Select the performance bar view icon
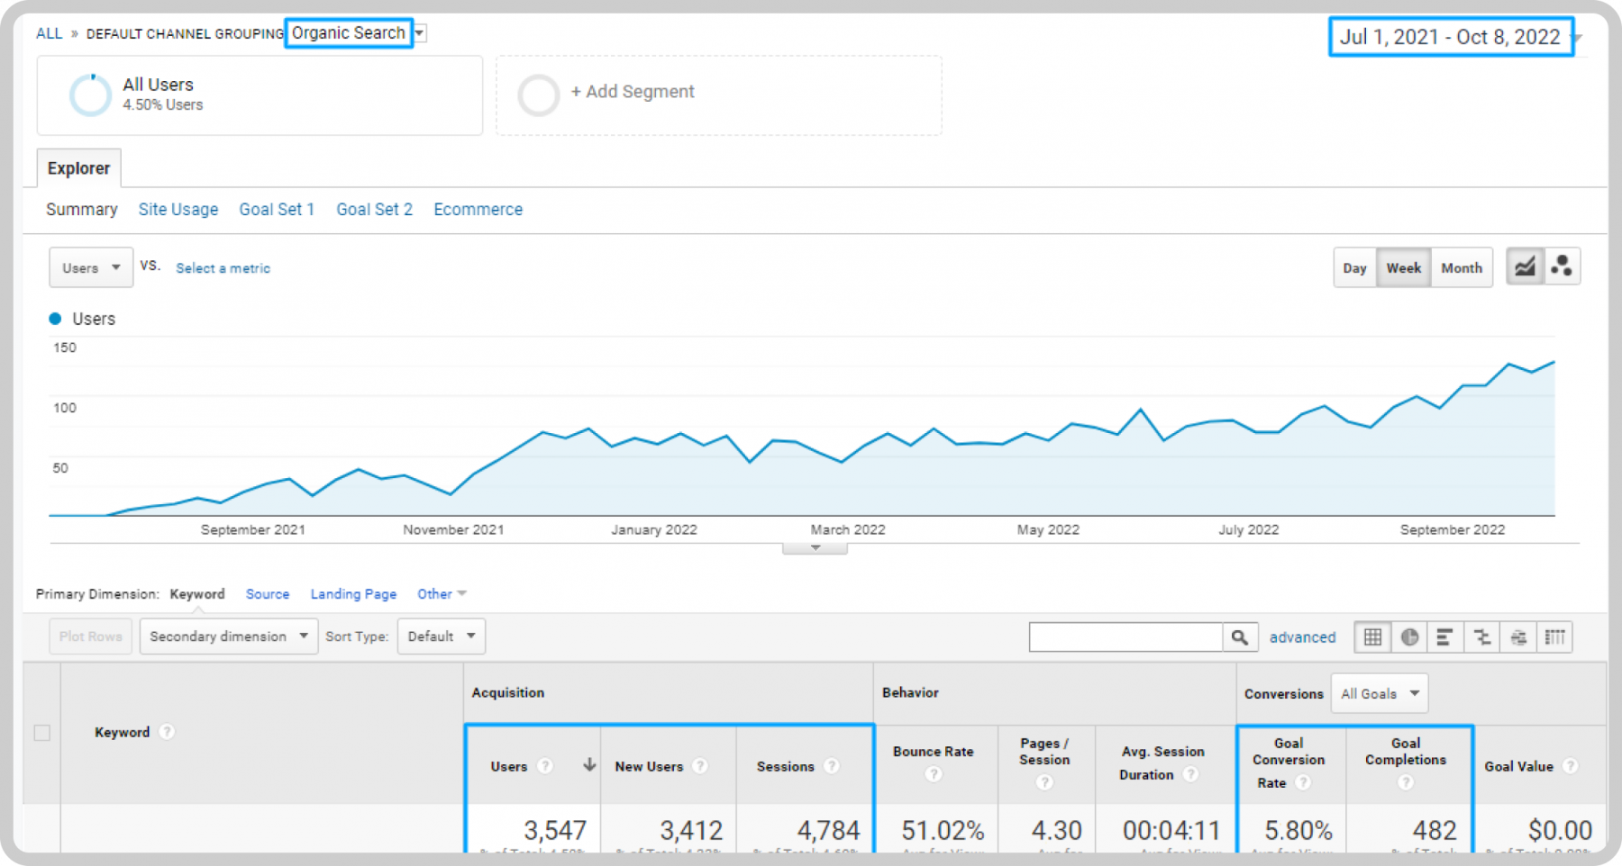This screenshot has height=866, width=1622. tap(1444, 637)
